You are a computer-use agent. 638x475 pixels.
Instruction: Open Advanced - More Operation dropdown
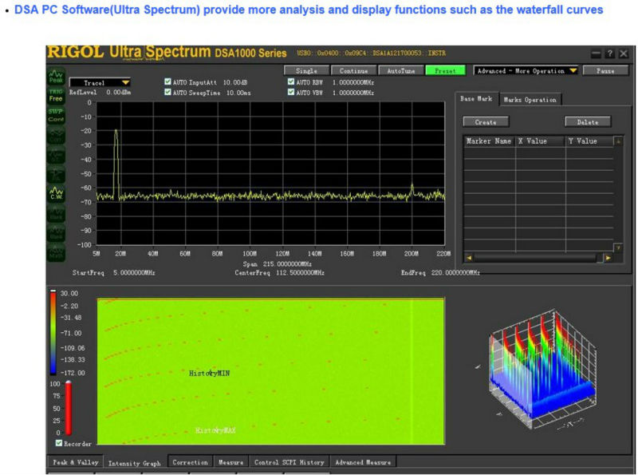point(526,71)
